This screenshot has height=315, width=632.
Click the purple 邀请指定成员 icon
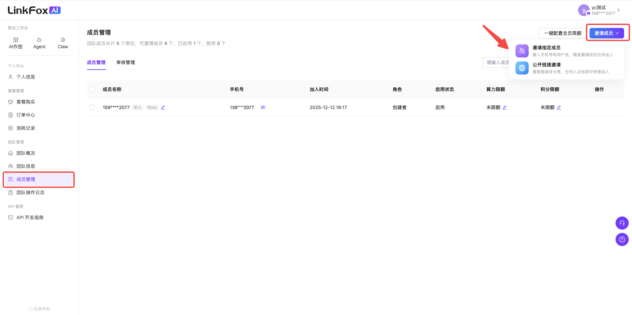[522, 51]
